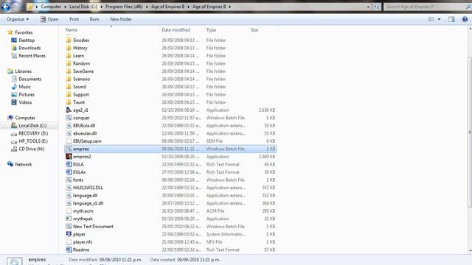The image size is (472, 265).
Task: Select the New Text Document file name
Action: [x=93, y=227]
